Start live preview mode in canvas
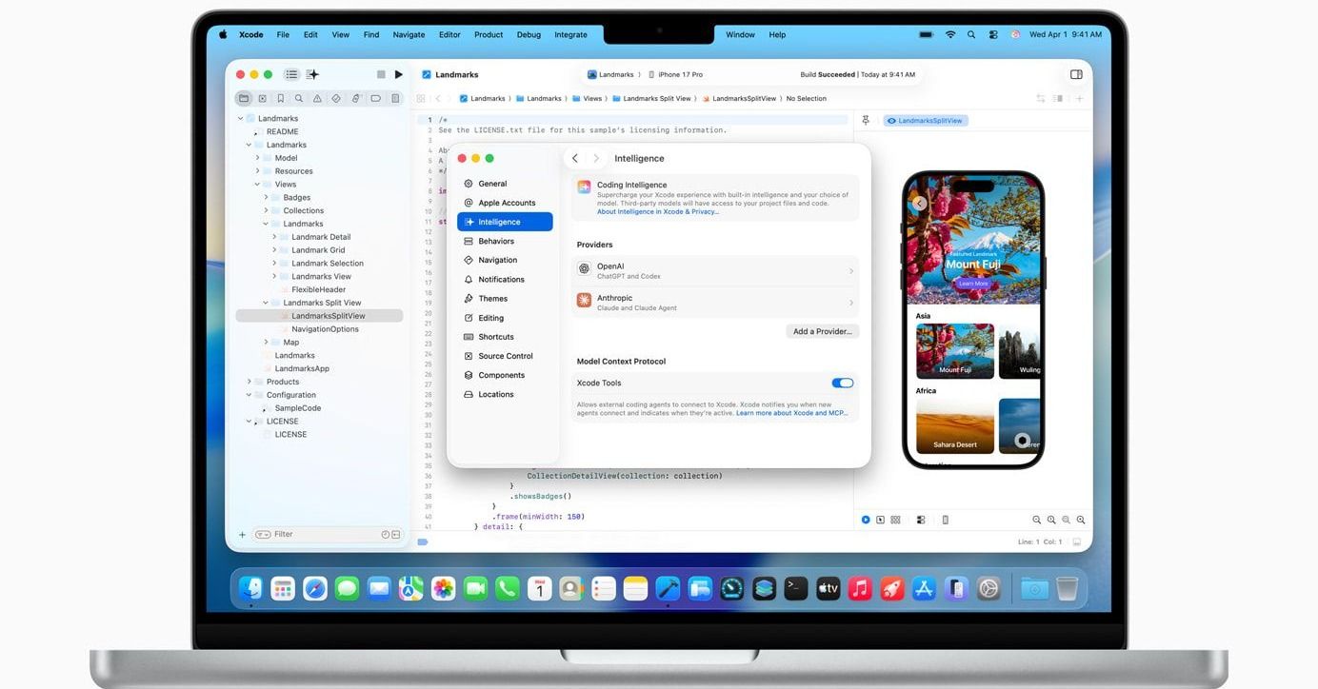Viewport: 1318px width, 689px height. pos(866,520)
